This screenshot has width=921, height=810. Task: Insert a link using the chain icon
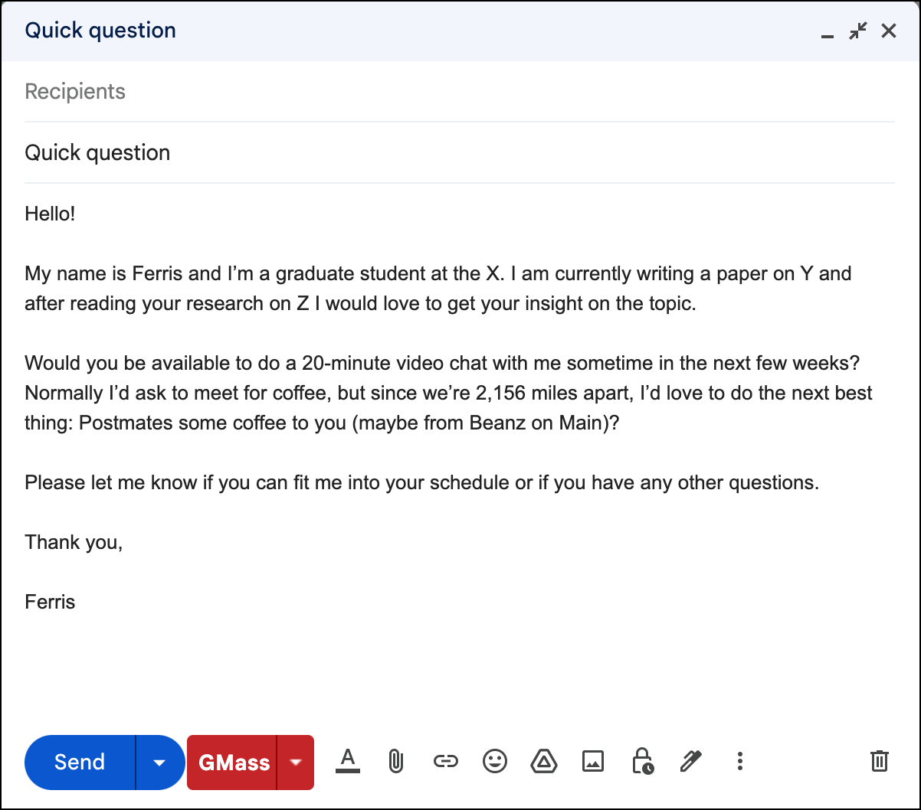tap(445, 761)
